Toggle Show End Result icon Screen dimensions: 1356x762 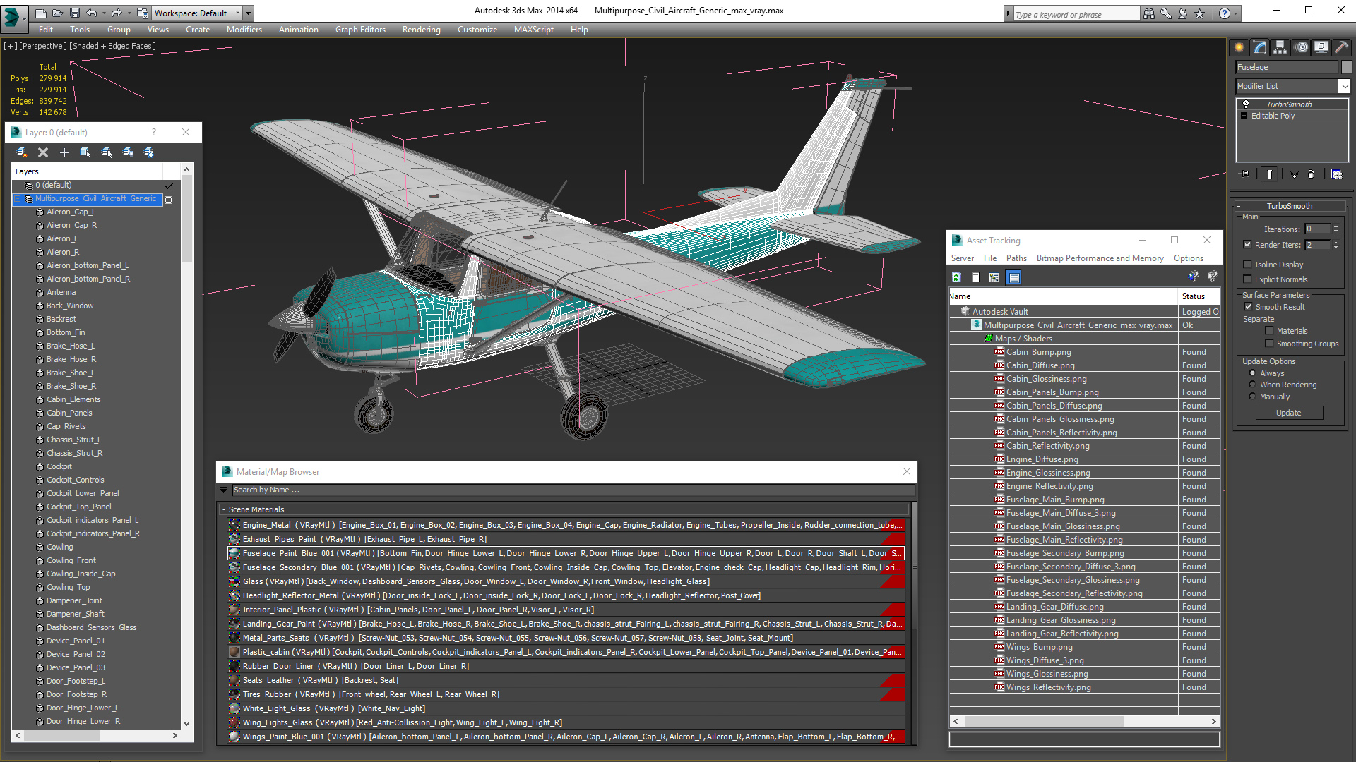point(1270,174)
